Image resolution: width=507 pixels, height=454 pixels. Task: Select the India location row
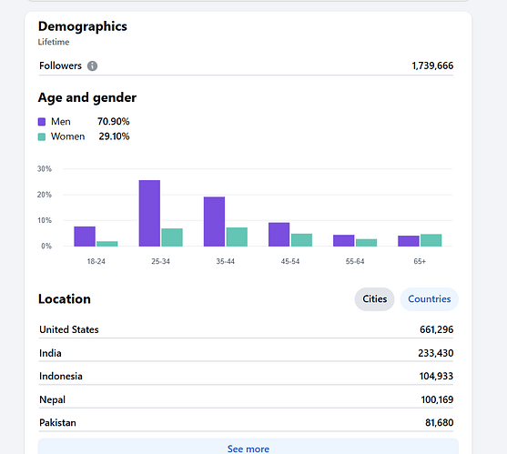tap(246, 353)
